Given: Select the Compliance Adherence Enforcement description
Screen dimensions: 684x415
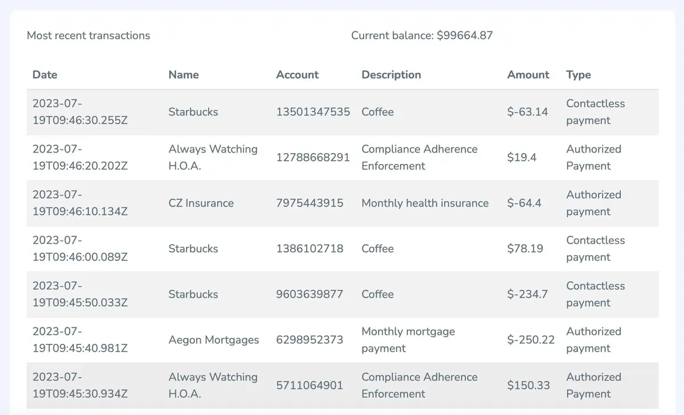Looking at the screenshot, I should [420, 158].
